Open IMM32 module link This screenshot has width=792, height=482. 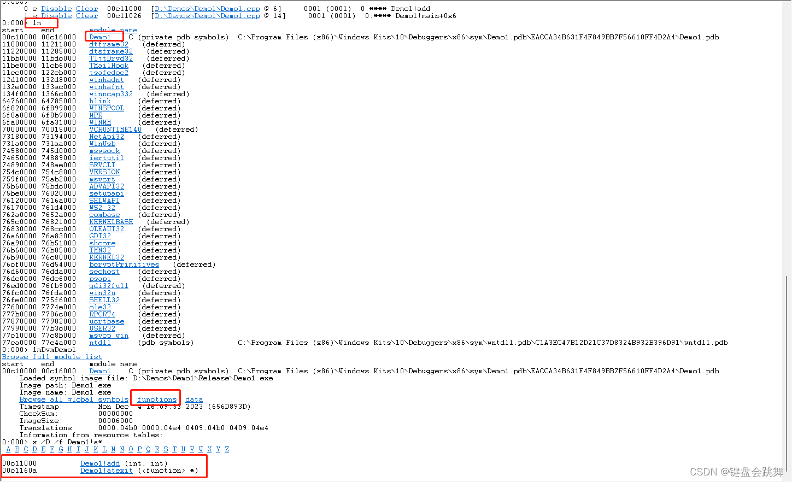[x=100, y=250]
